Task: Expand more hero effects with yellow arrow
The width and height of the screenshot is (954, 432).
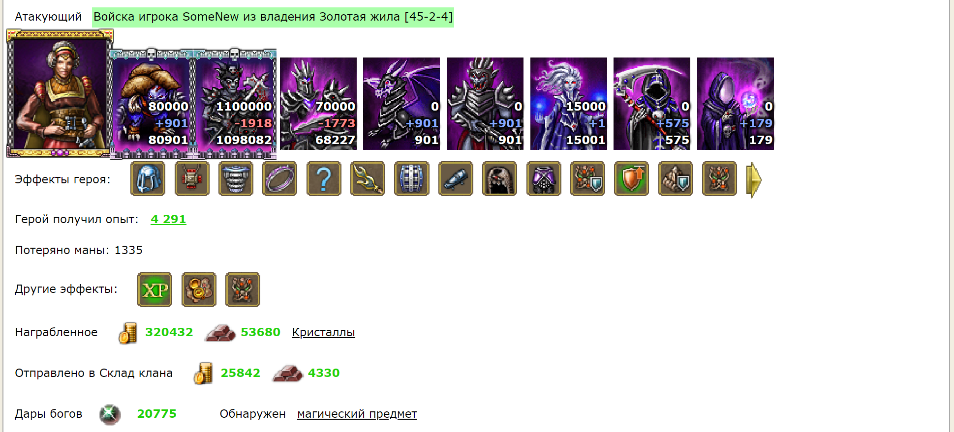Action: [754, 180]
